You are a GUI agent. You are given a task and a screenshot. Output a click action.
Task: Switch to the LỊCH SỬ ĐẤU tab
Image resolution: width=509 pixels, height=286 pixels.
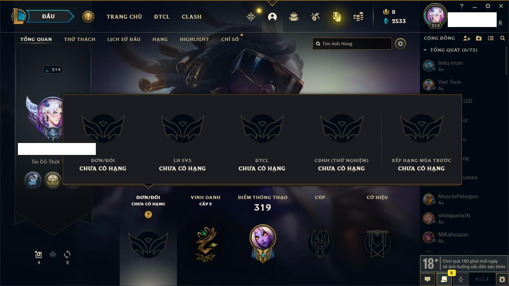coord(124,39)
